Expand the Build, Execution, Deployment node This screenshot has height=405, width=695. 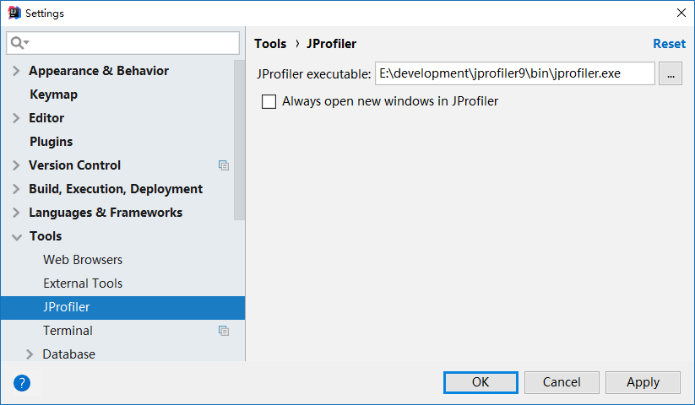(x=16, y=189)
